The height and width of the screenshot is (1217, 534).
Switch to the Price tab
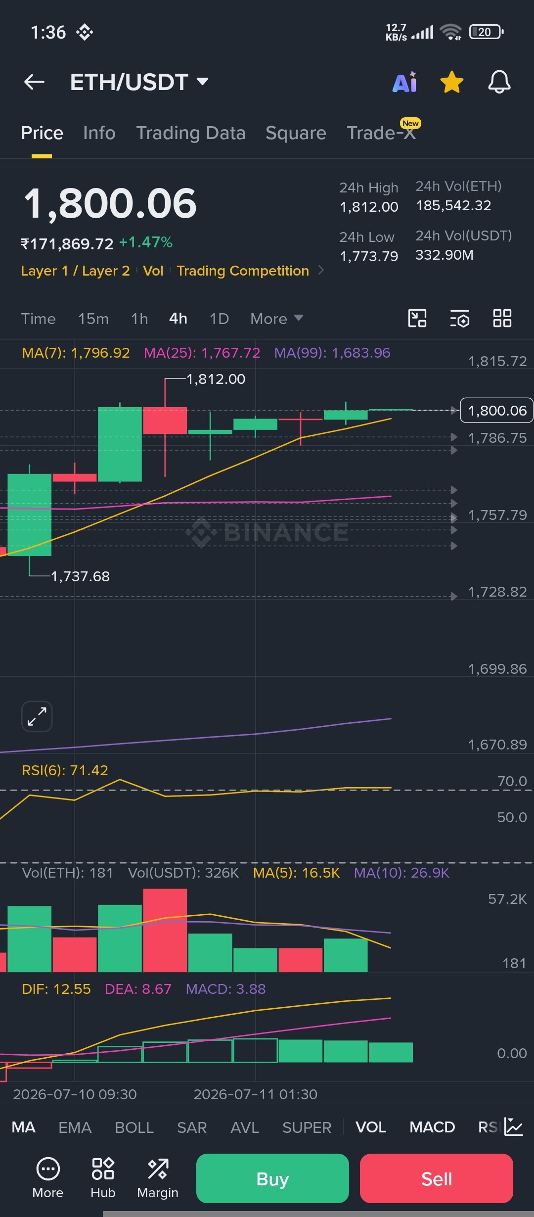tap(42, 133)
